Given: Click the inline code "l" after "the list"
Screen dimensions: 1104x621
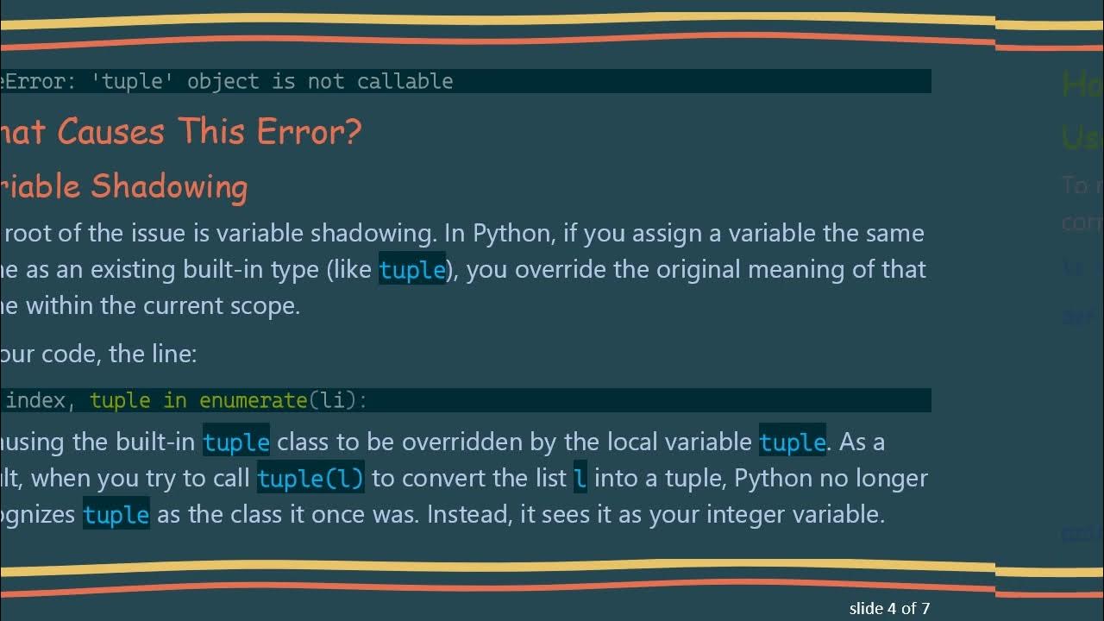Looking at the screenshot, I should tap(580, 479).
